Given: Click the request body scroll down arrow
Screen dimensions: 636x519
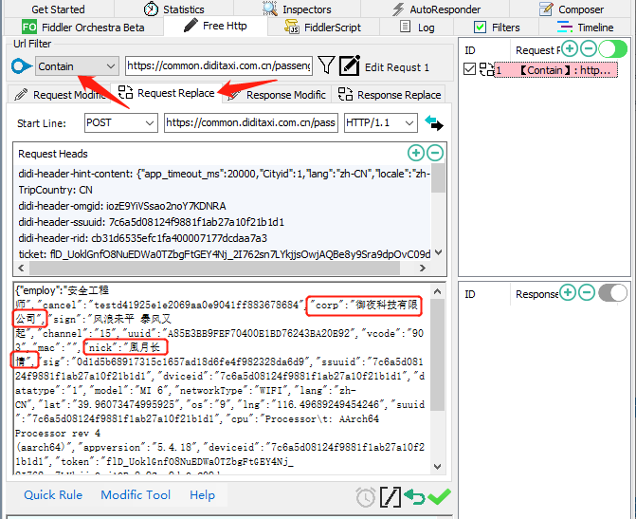Looking at the screenshot, I should click(x=437, y=466).
